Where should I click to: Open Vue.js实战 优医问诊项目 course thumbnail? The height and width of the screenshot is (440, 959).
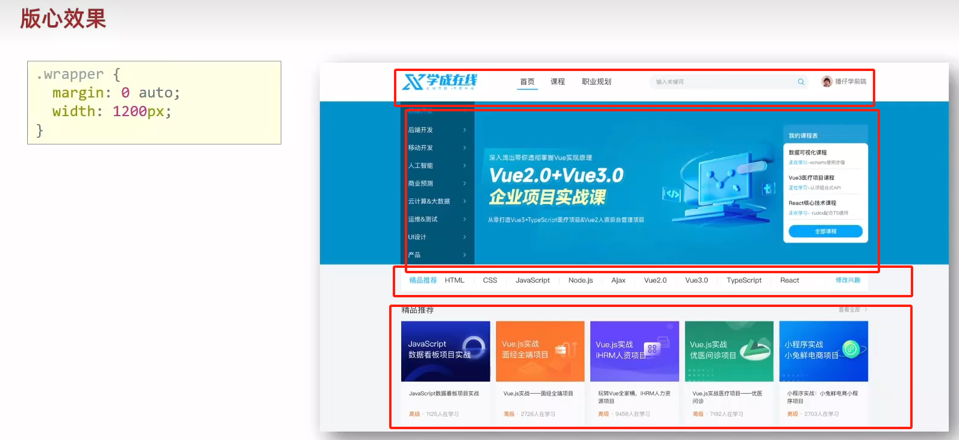click(729, 352)
